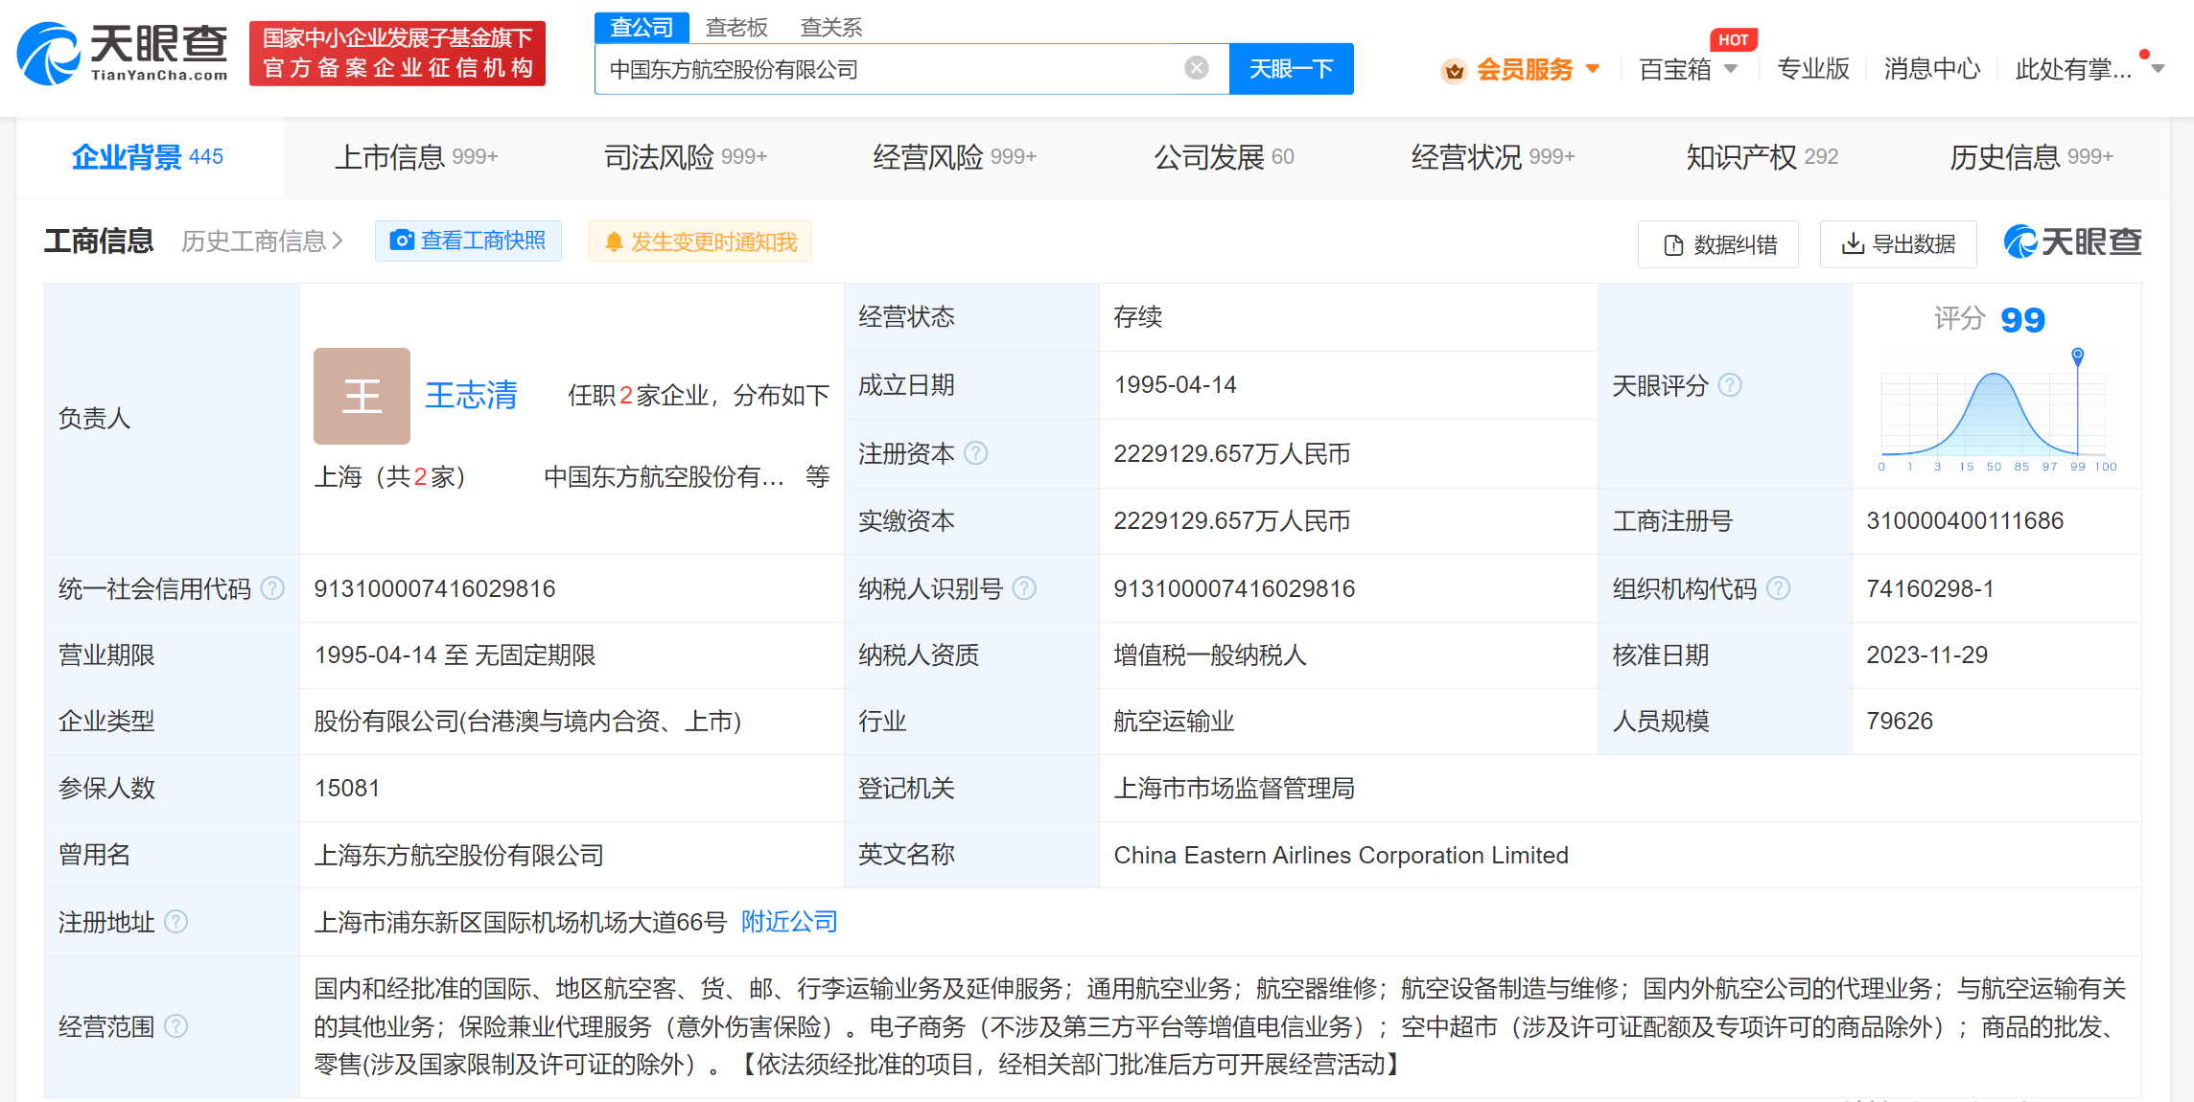Open 附近公司 link

click(789, 922)
